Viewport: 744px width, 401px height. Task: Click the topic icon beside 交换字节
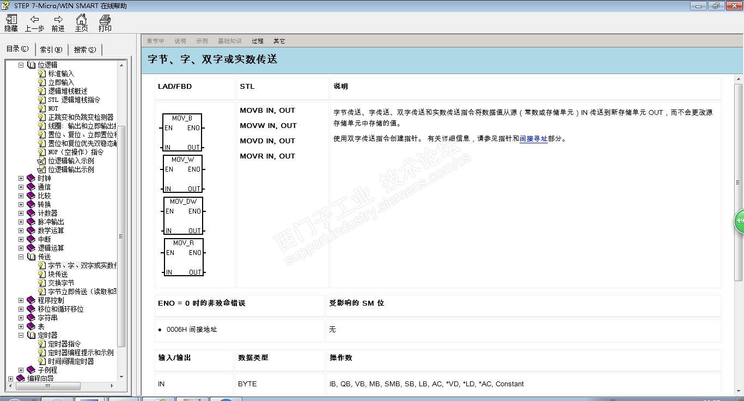pyautogui.click(x=42, y=283)
